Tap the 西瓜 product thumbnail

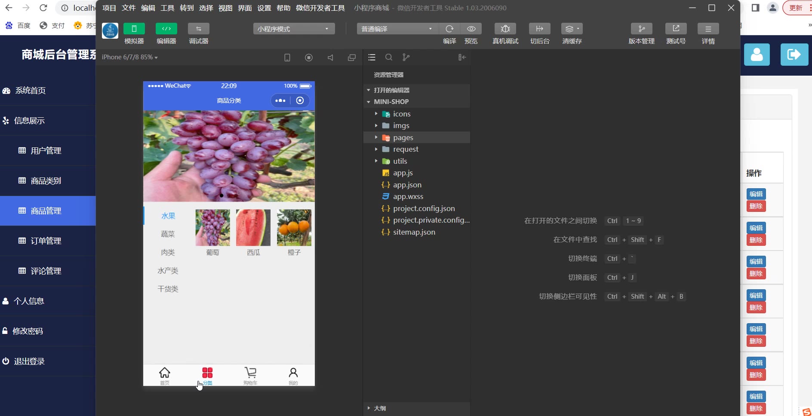coord(253,228)
